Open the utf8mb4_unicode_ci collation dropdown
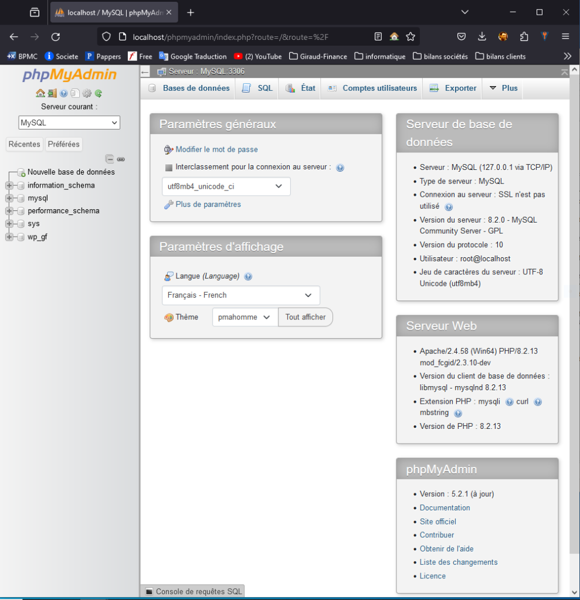Screen dimensions: 580x600 (226, 186)
